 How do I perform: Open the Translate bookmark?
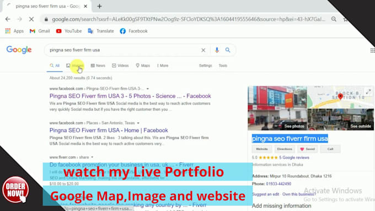(x=101, y=31)
